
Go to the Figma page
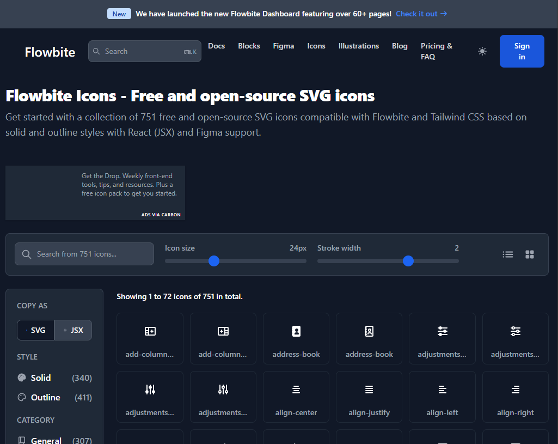coord(284,46)
